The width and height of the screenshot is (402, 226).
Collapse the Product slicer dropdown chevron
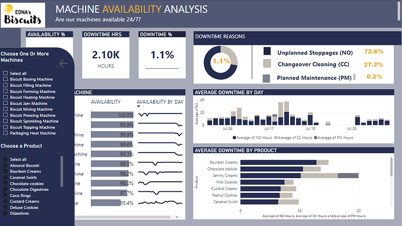point(58,153)
